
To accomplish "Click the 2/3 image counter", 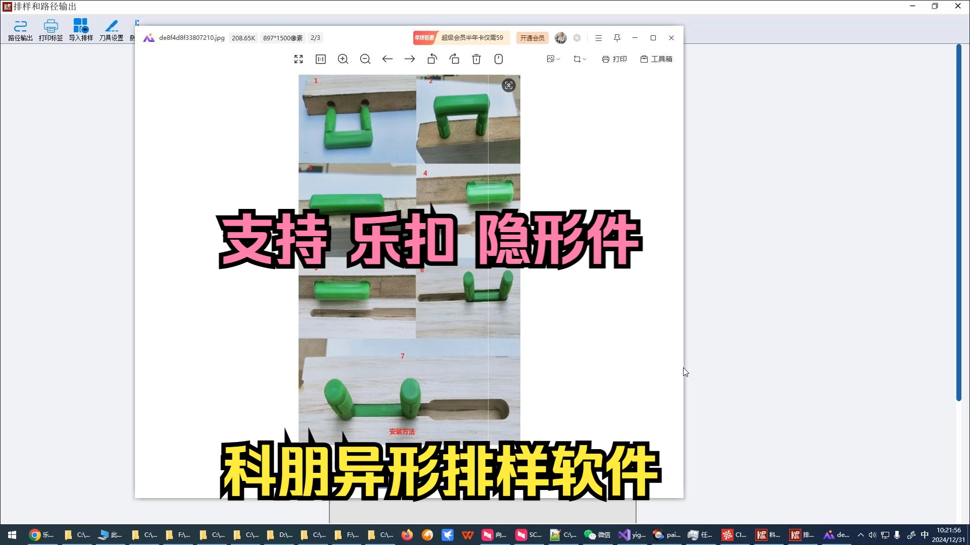I will click(x=315, y=38).
